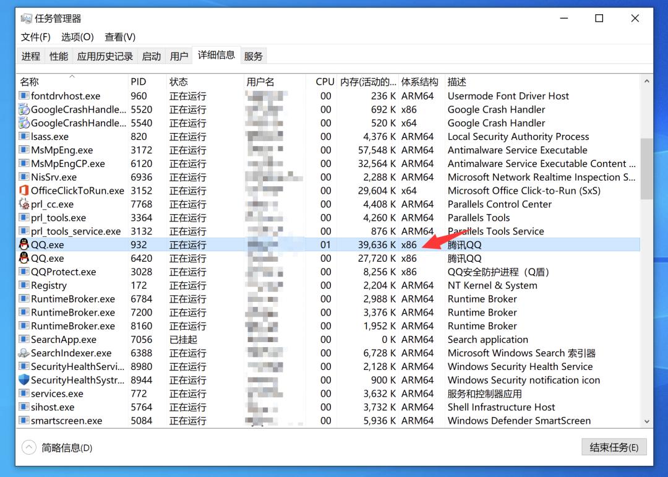Click the Task Manager title bar icon
The image size is (668, 477).
pos(26,19)
